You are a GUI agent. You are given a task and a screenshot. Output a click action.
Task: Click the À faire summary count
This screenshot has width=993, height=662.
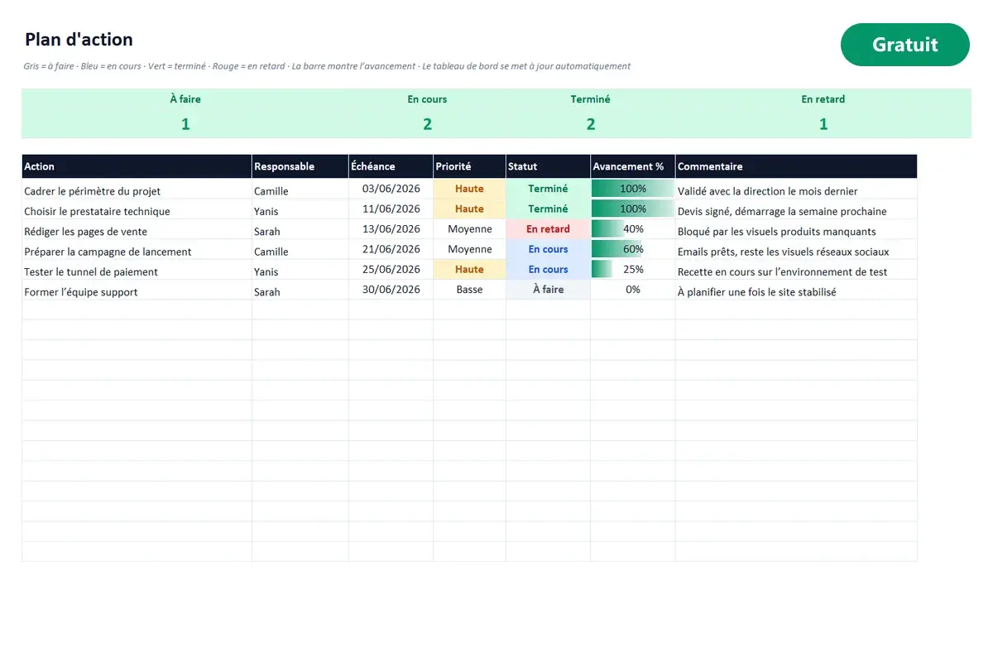coord(185,124)
